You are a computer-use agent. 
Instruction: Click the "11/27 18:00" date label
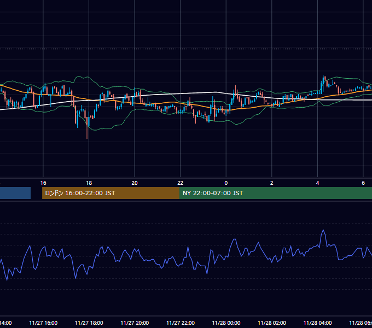click(89, 323)
